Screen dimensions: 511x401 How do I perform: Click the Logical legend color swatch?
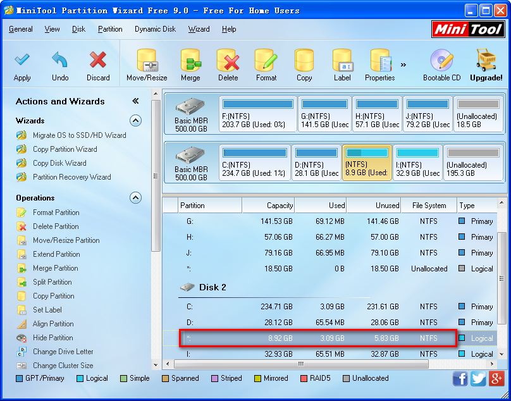tap(80, 378)
